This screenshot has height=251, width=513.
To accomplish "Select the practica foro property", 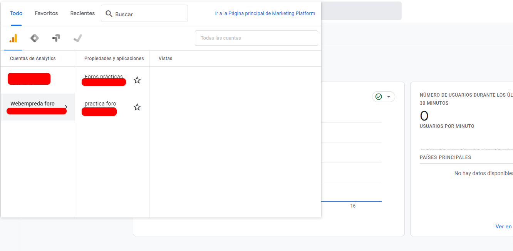I will 112,107.
